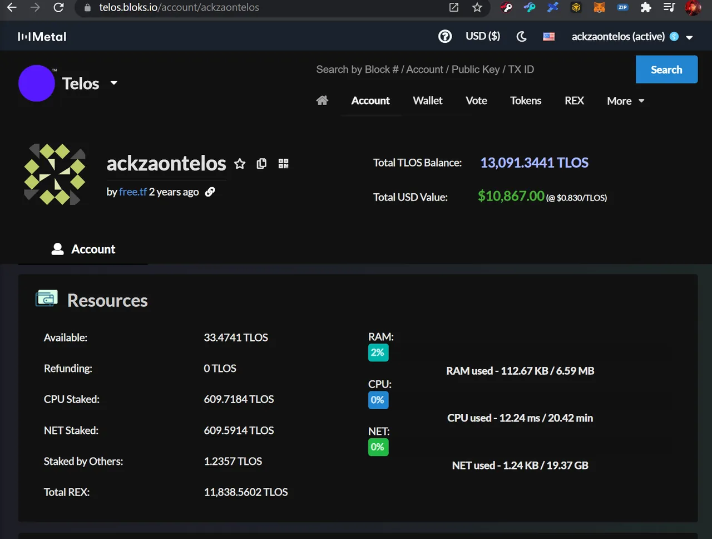Go forward with the browser forward arrow
Screen dimensions: 712x539
35,7
